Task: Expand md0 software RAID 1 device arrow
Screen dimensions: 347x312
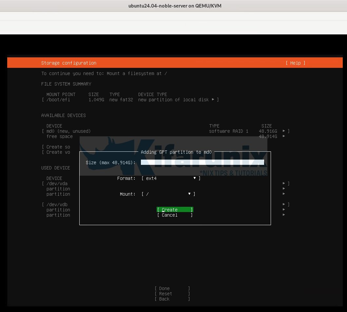Action: click(284, 131)
